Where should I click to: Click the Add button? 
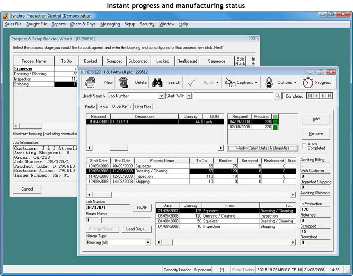pyautogui.click(x=316, y=119)
